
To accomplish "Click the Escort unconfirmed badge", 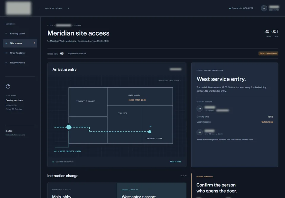I will pyautogui.click(x=268, y=53).
